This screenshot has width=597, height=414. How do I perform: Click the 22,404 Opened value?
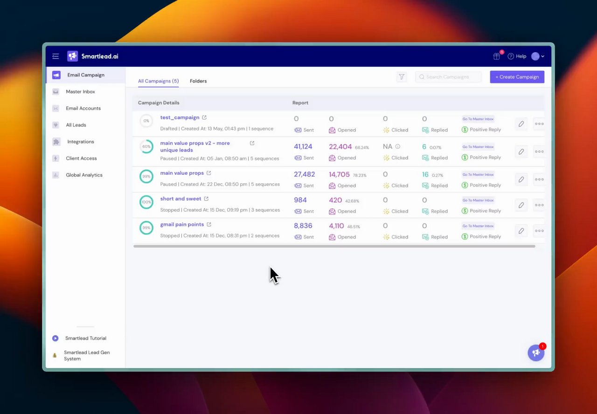(x=340, y=146)
